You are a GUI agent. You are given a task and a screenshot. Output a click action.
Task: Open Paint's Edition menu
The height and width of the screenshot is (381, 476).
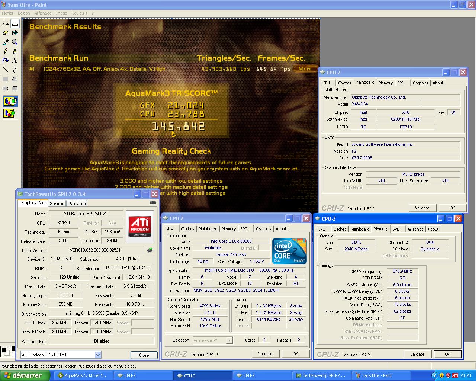pos(24,13)
